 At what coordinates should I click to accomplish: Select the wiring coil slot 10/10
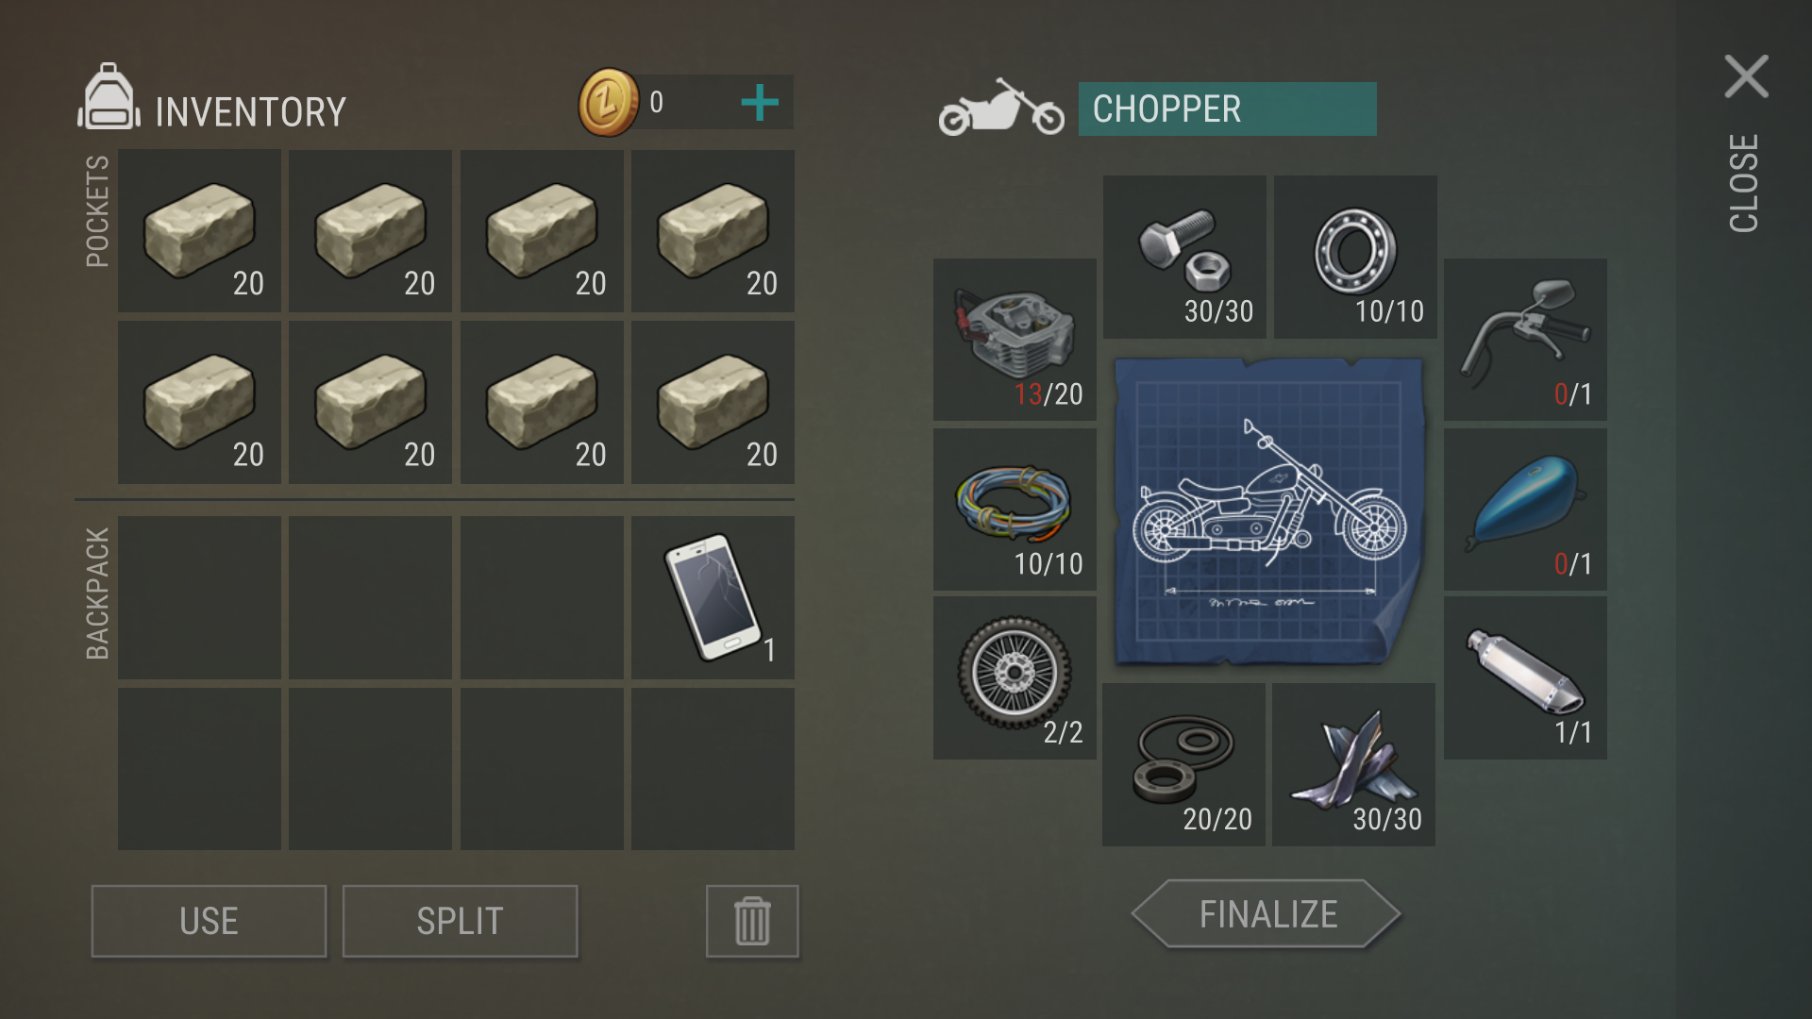pos(1015,509)
